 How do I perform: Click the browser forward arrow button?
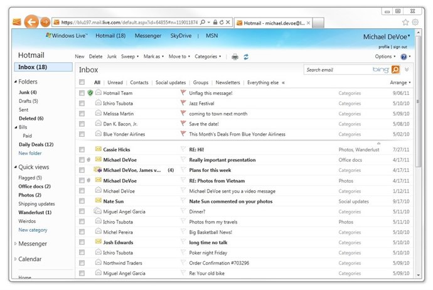(x=45, y=22)
